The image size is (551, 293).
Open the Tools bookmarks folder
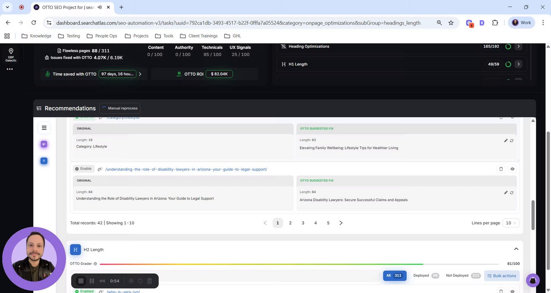[164, 36]
